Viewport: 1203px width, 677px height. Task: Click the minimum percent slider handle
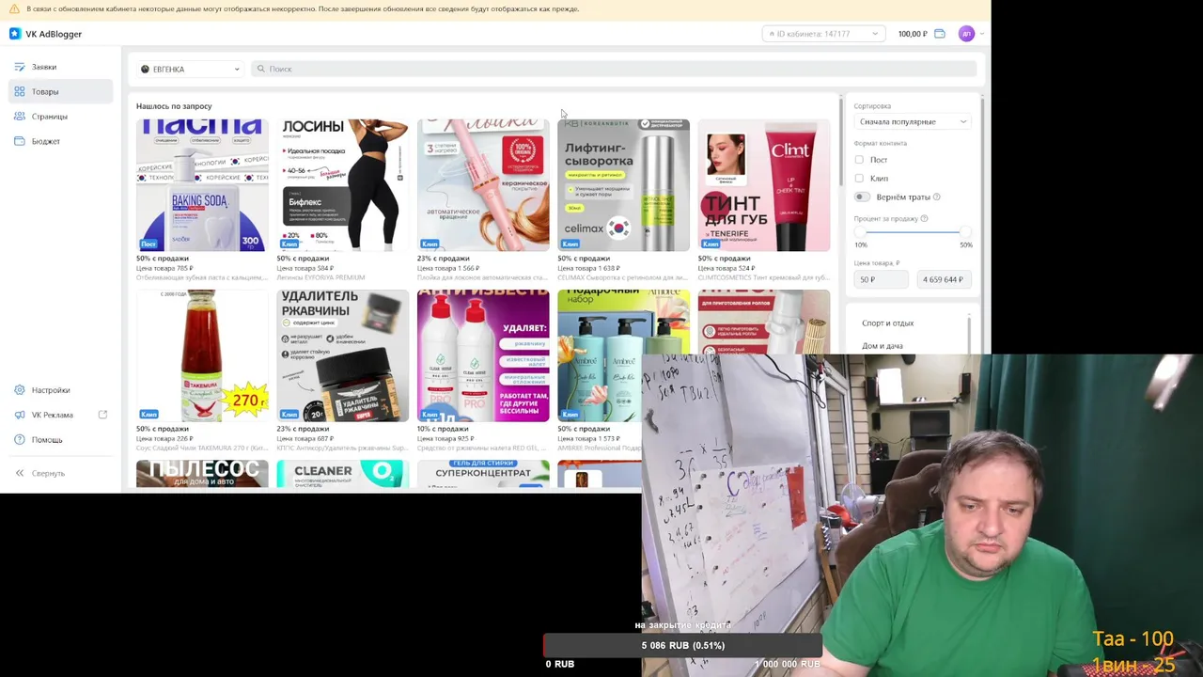pyautogui.click(x=860, y=231)
